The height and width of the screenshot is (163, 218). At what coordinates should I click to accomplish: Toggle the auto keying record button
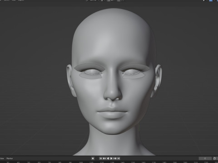click(x=93, y=158)
